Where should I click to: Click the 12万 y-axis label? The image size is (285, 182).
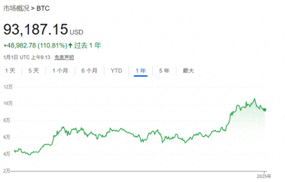click(8, 86)
